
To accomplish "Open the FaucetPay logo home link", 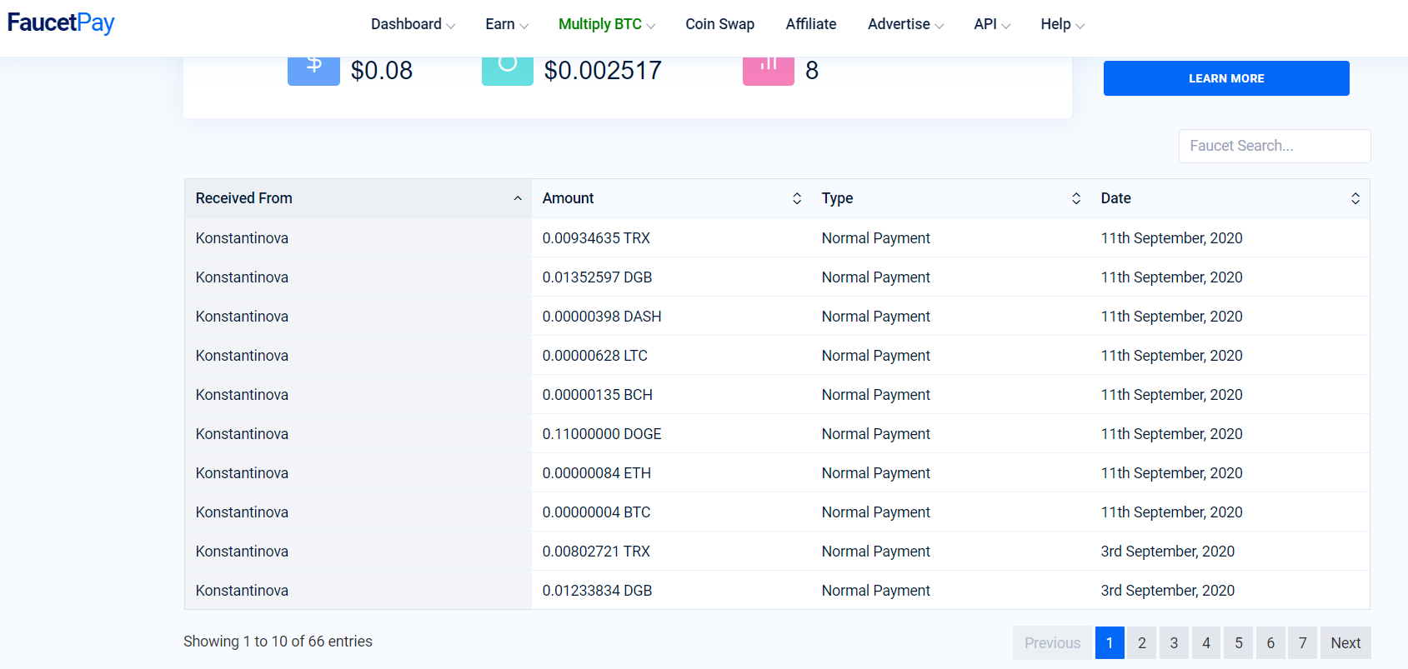I will click(x=61, y=23).
